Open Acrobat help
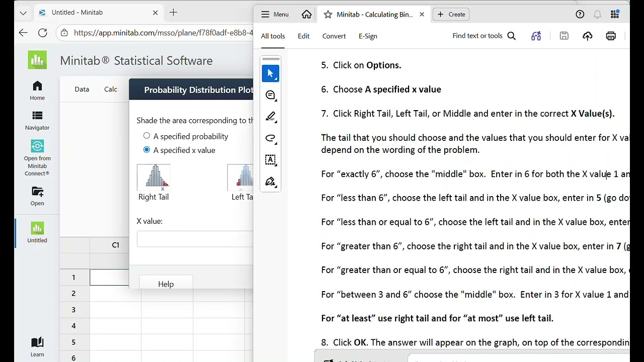The width and height of the screenshot is (644, 362). click(x=580, y=15)
